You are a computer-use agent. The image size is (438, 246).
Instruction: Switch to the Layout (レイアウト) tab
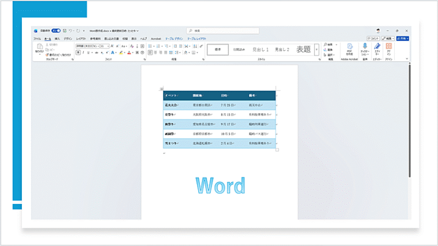point(81,39)
